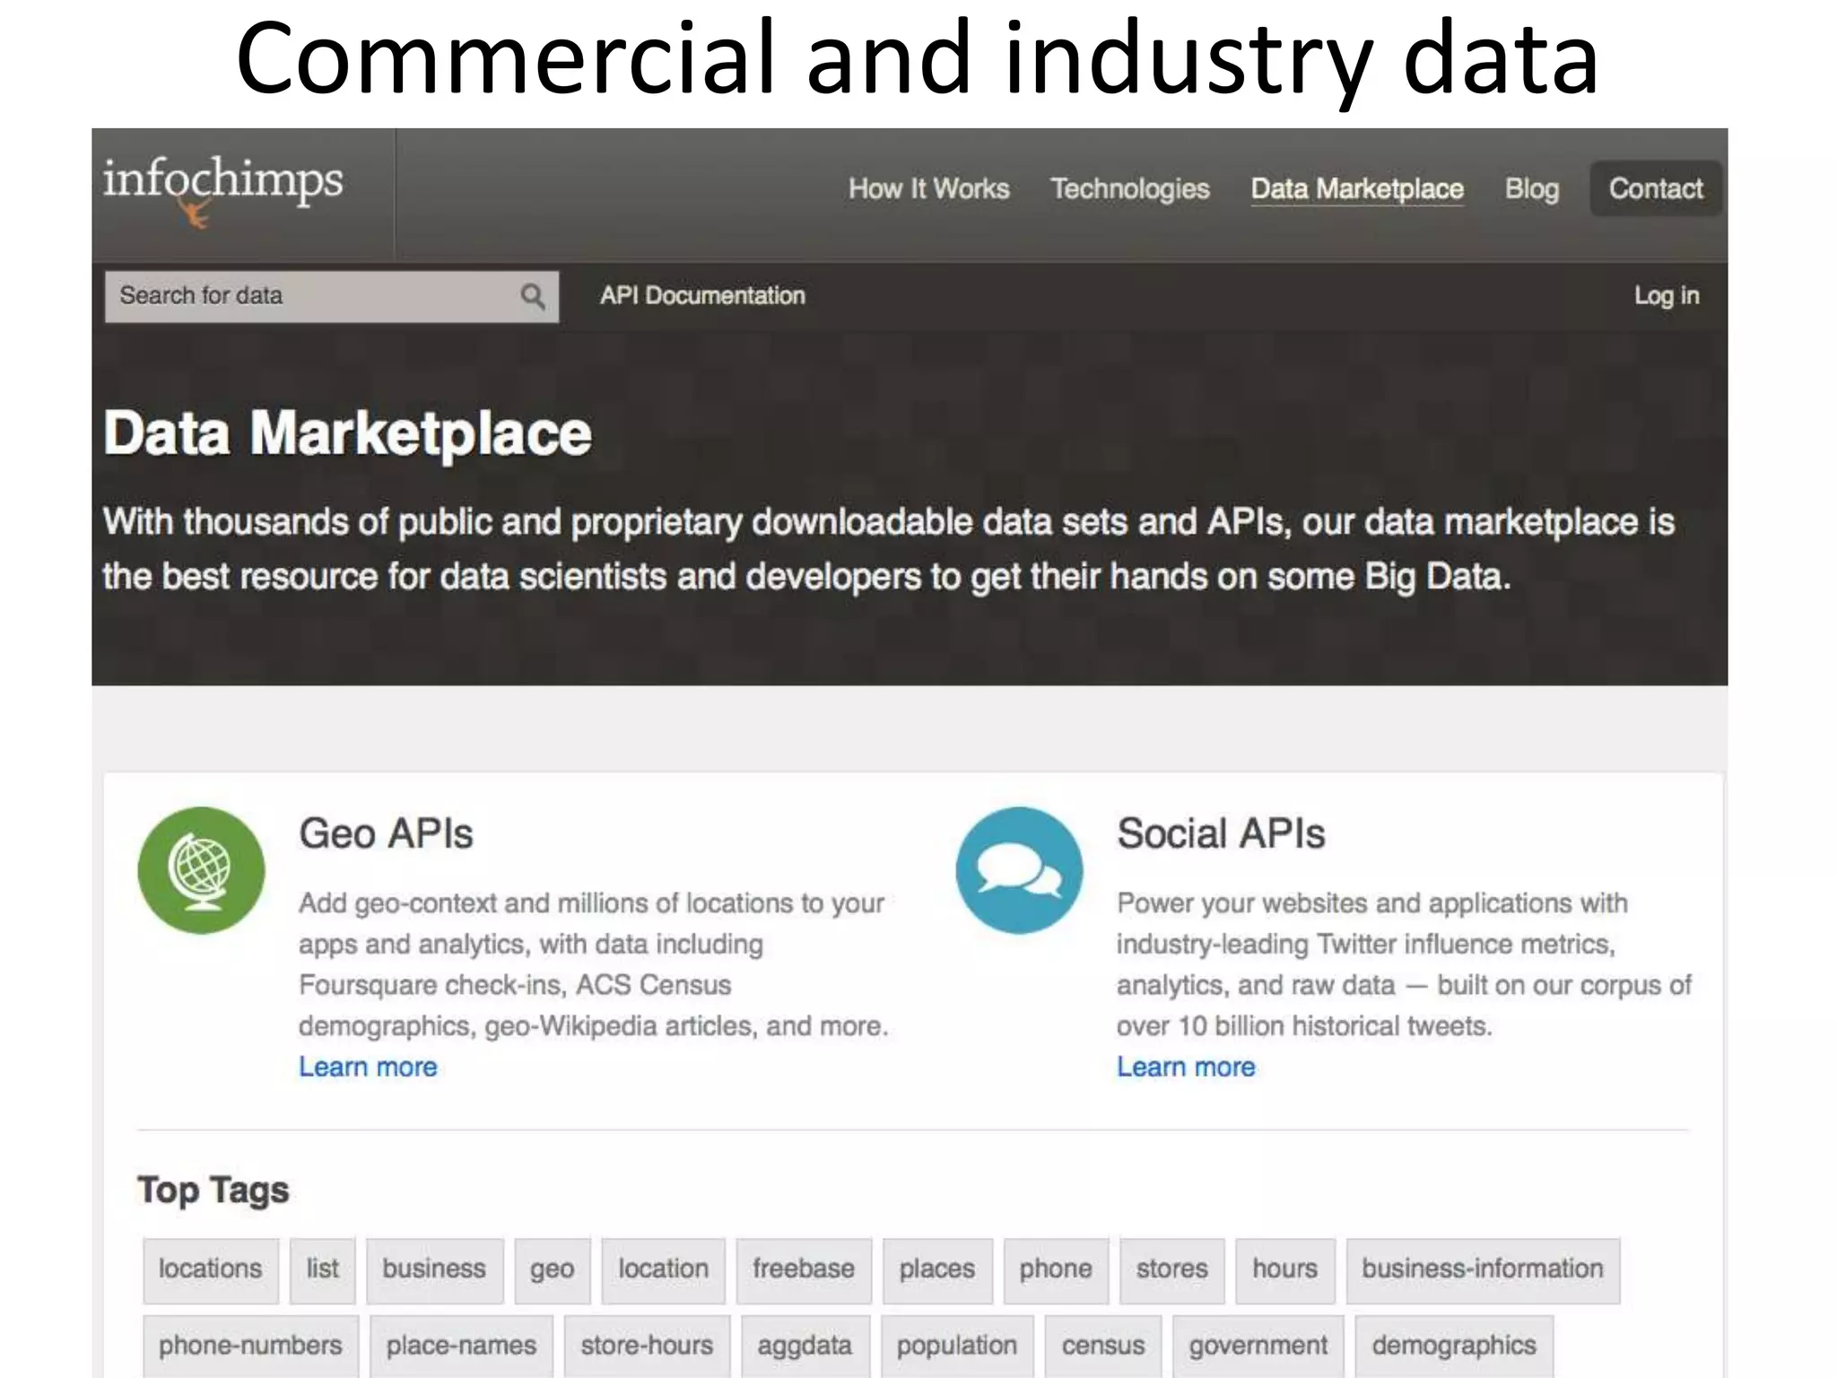Select the location tag
Image resolution: width=1837 pixels, height=1378 pixels.
pos(663,1270)
